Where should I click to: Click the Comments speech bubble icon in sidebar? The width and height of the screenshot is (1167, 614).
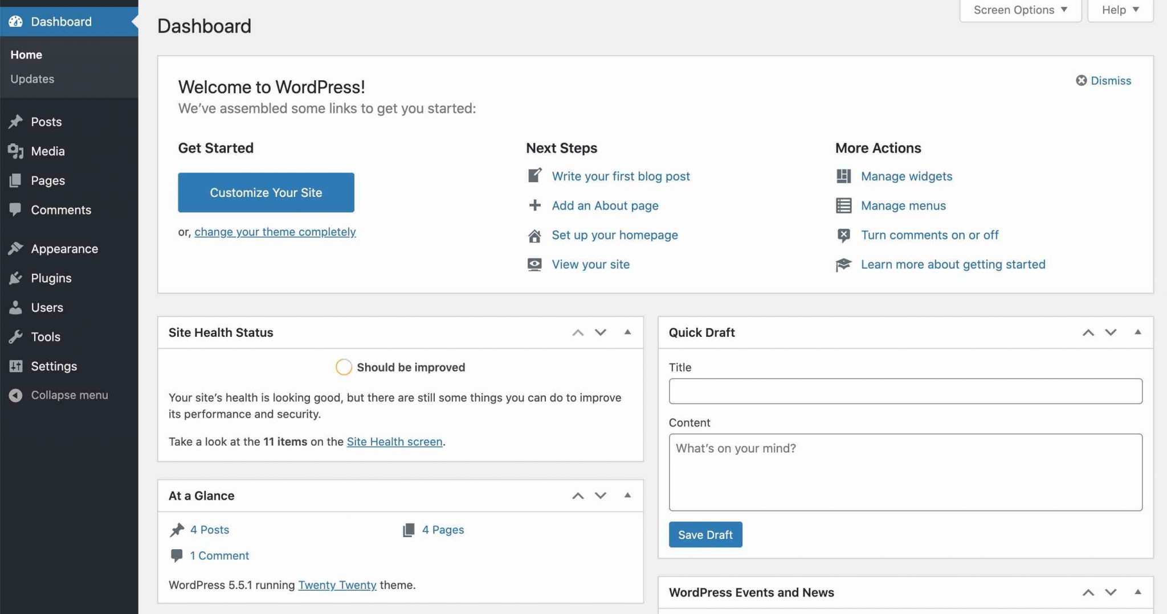pyautogui.click(x=16, y=210)
